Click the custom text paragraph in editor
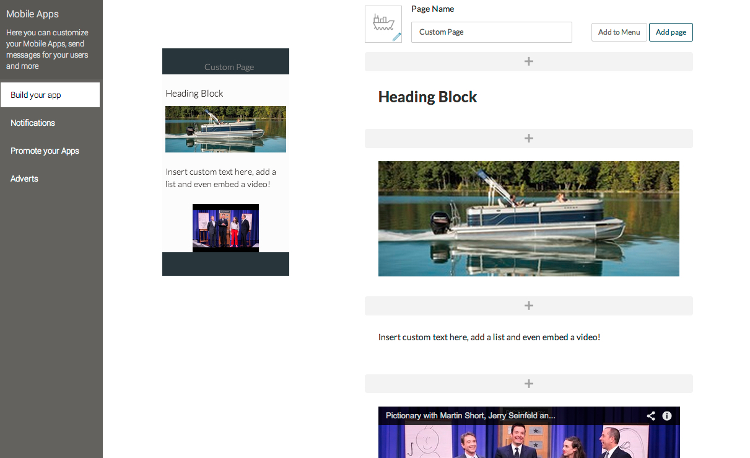The height and width of the screenshot is (458, 750). click(489, 337)
